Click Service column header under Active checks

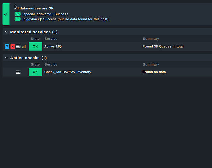(x=51, y=64)
